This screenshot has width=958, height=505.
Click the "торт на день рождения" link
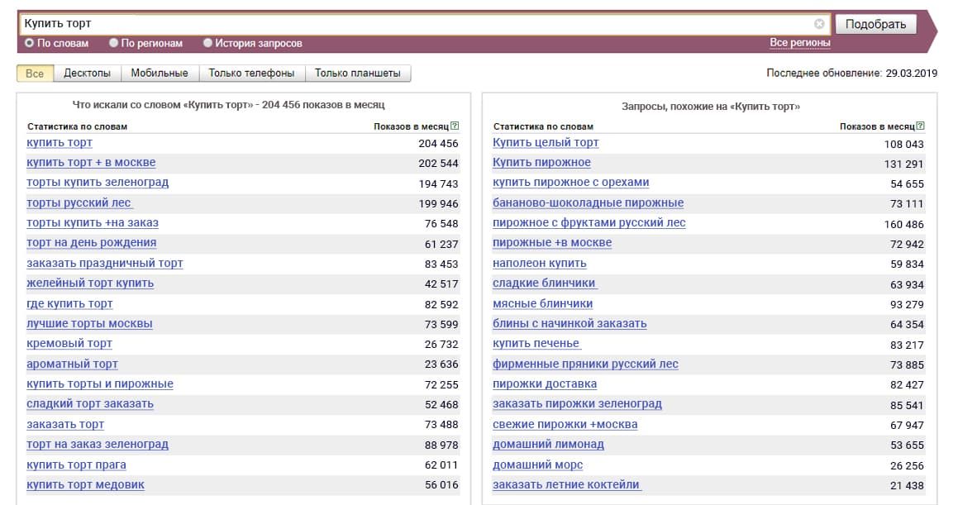[93, 243]
